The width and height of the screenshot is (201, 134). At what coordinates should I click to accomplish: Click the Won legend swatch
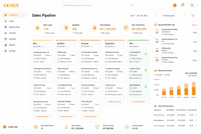click(165, 75)
